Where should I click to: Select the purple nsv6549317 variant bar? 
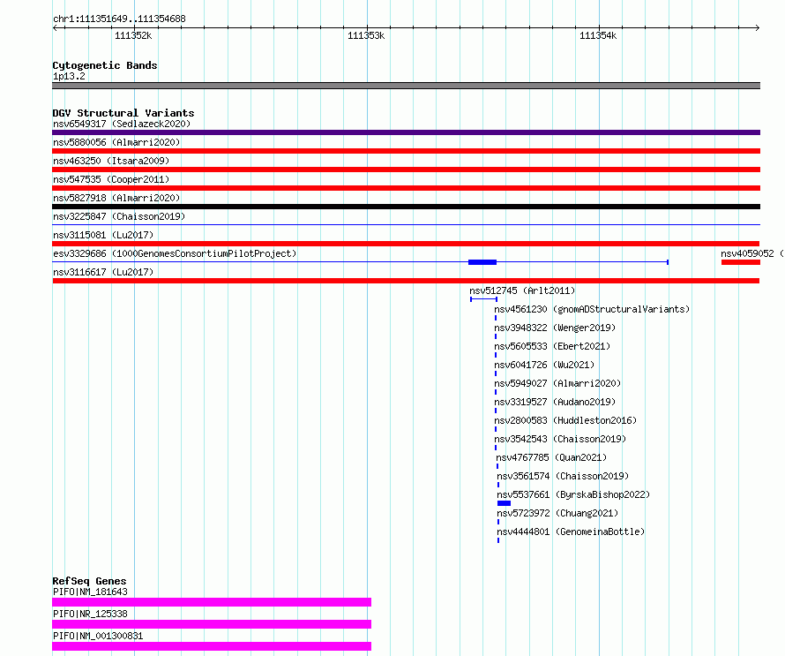[x=406, y=132]
